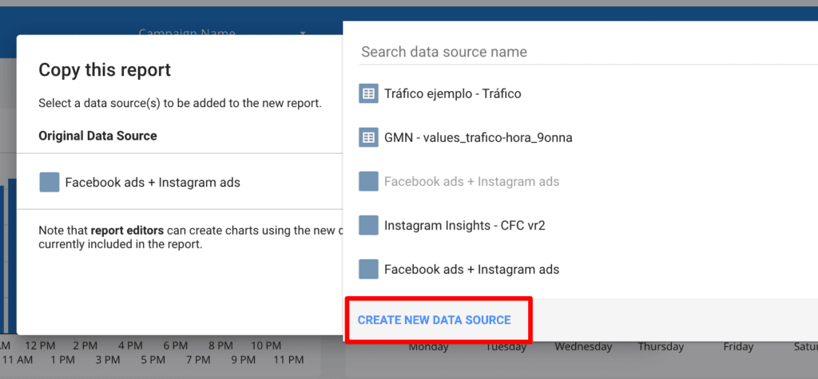818x379 pixels.
Task: Click the Tráfico ejemplo sheet icon
Action: 368,94
